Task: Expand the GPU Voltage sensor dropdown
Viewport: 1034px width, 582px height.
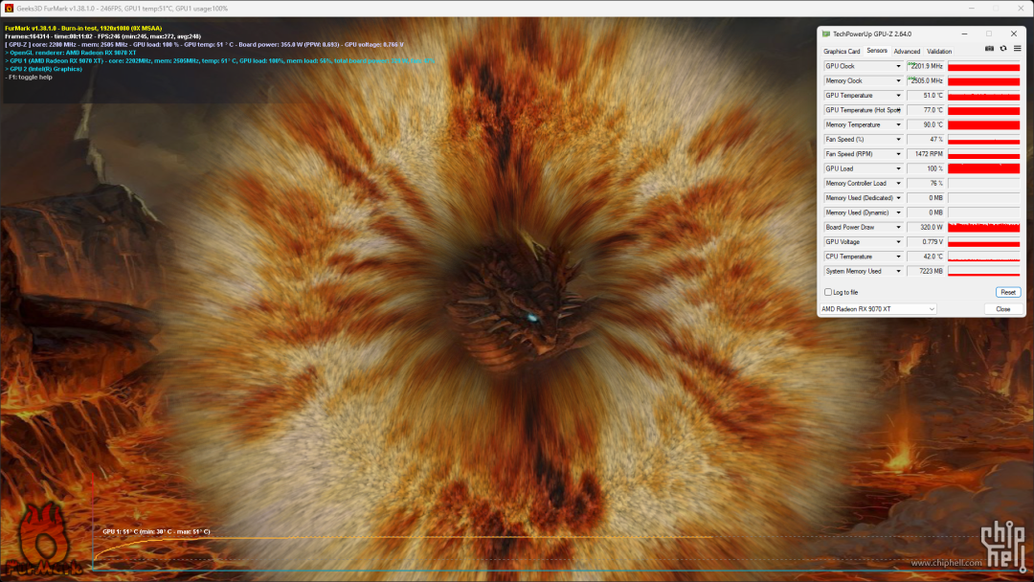Action: tap(898, 242)
